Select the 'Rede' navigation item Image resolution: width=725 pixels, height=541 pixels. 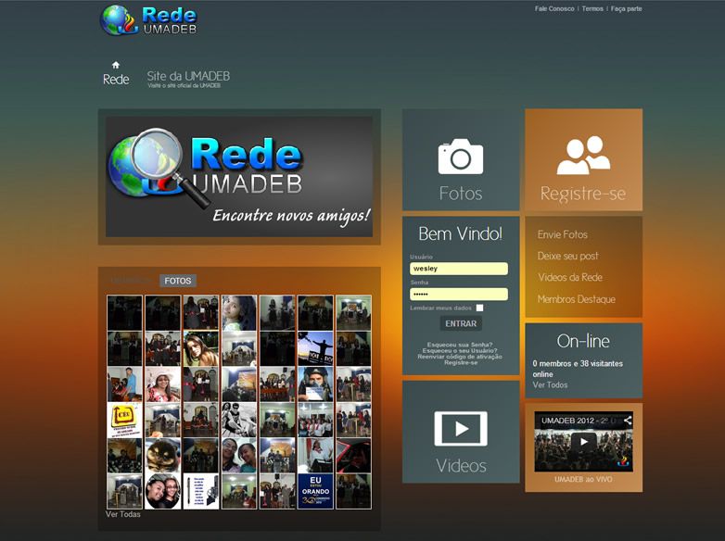(116, 80)
